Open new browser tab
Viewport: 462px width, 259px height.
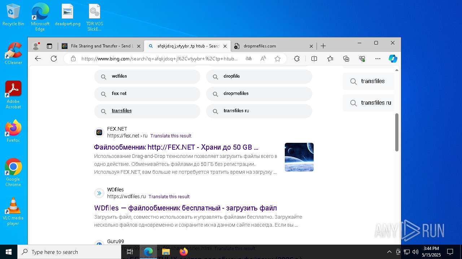(323, 46)
